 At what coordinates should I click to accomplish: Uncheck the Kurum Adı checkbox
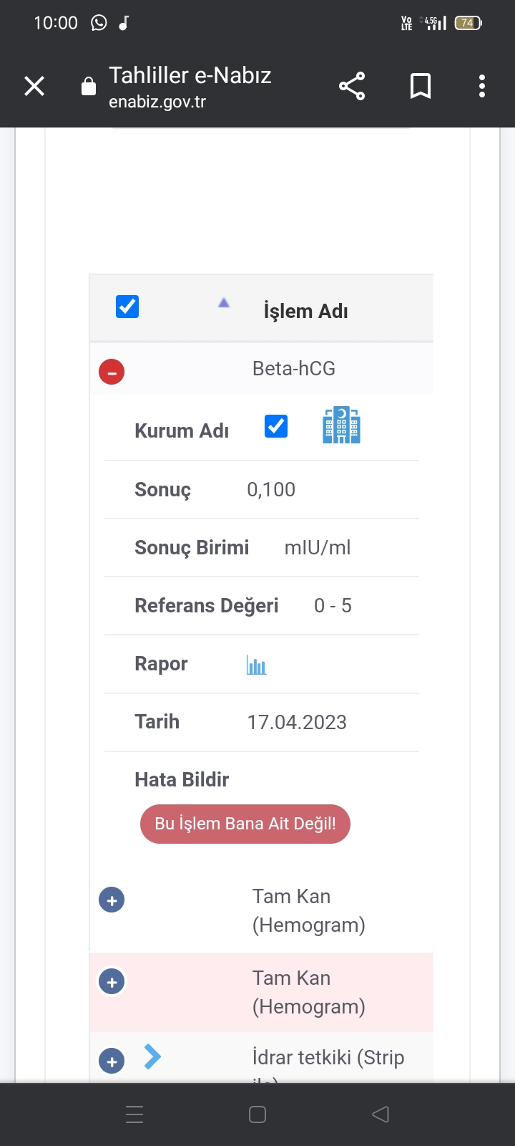point(276,426)
